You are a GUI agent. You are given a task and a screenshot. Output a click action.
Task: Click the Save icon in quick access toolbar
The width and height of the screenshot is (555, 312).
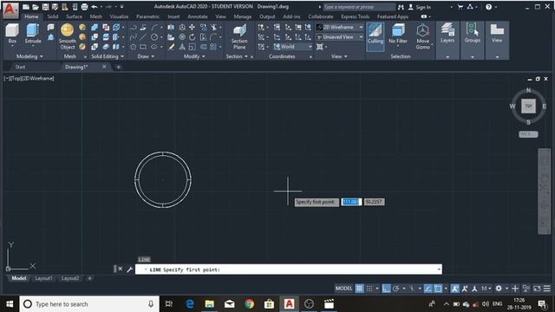(x=45, y=7)
